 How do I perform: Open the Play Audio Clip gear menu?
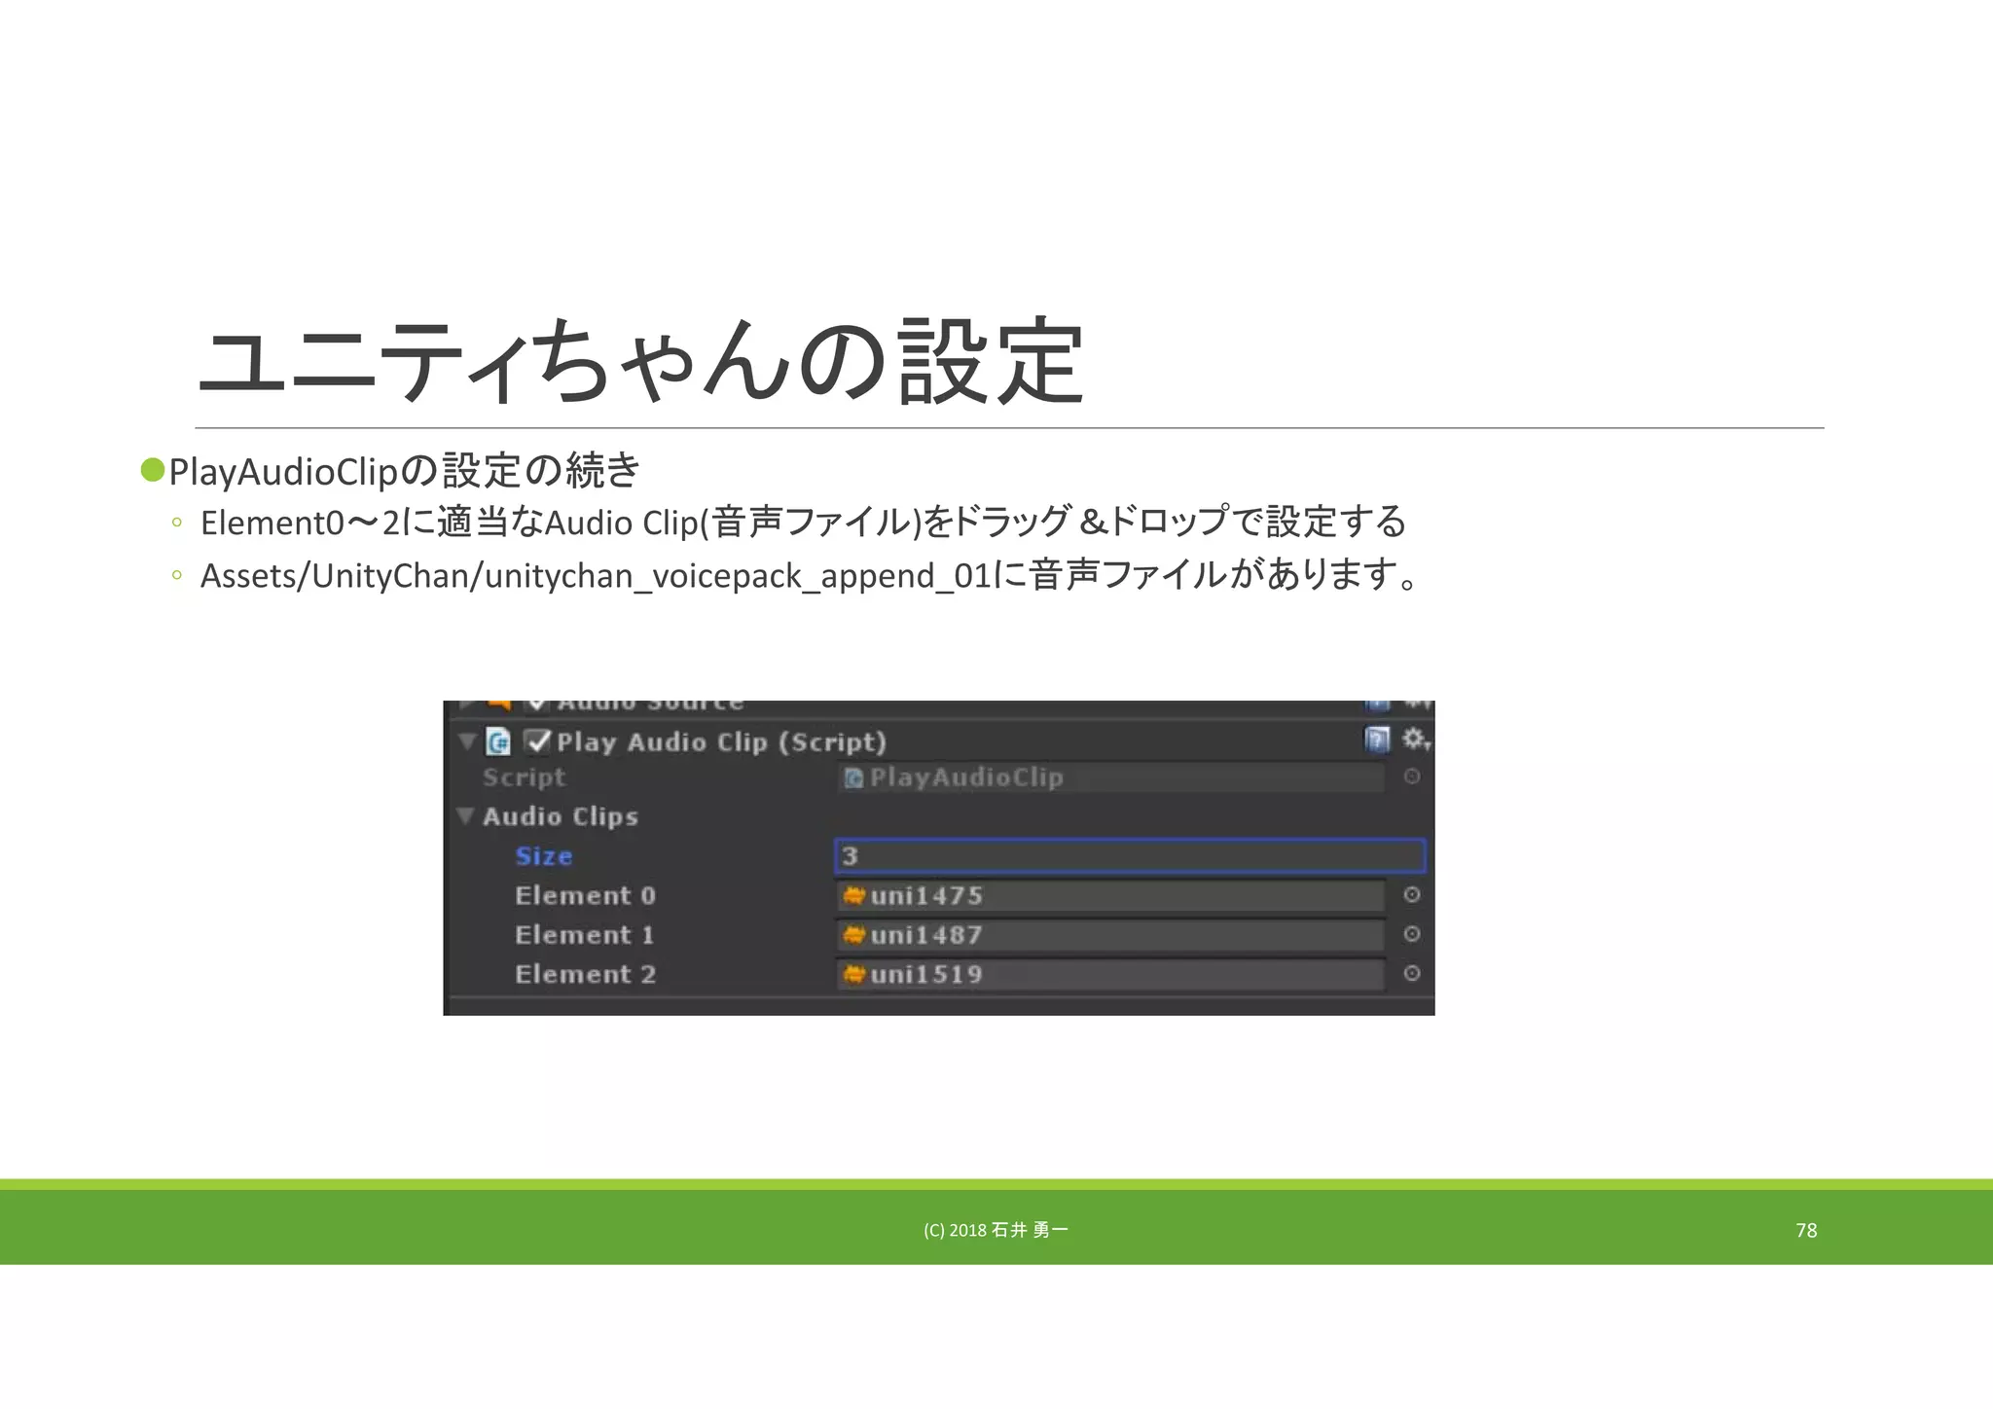1416,740
